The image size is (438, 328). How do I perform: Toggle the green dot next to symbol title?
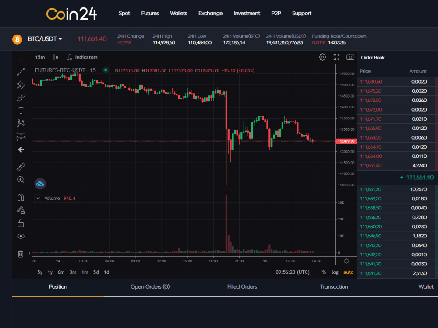click(106, 70)
